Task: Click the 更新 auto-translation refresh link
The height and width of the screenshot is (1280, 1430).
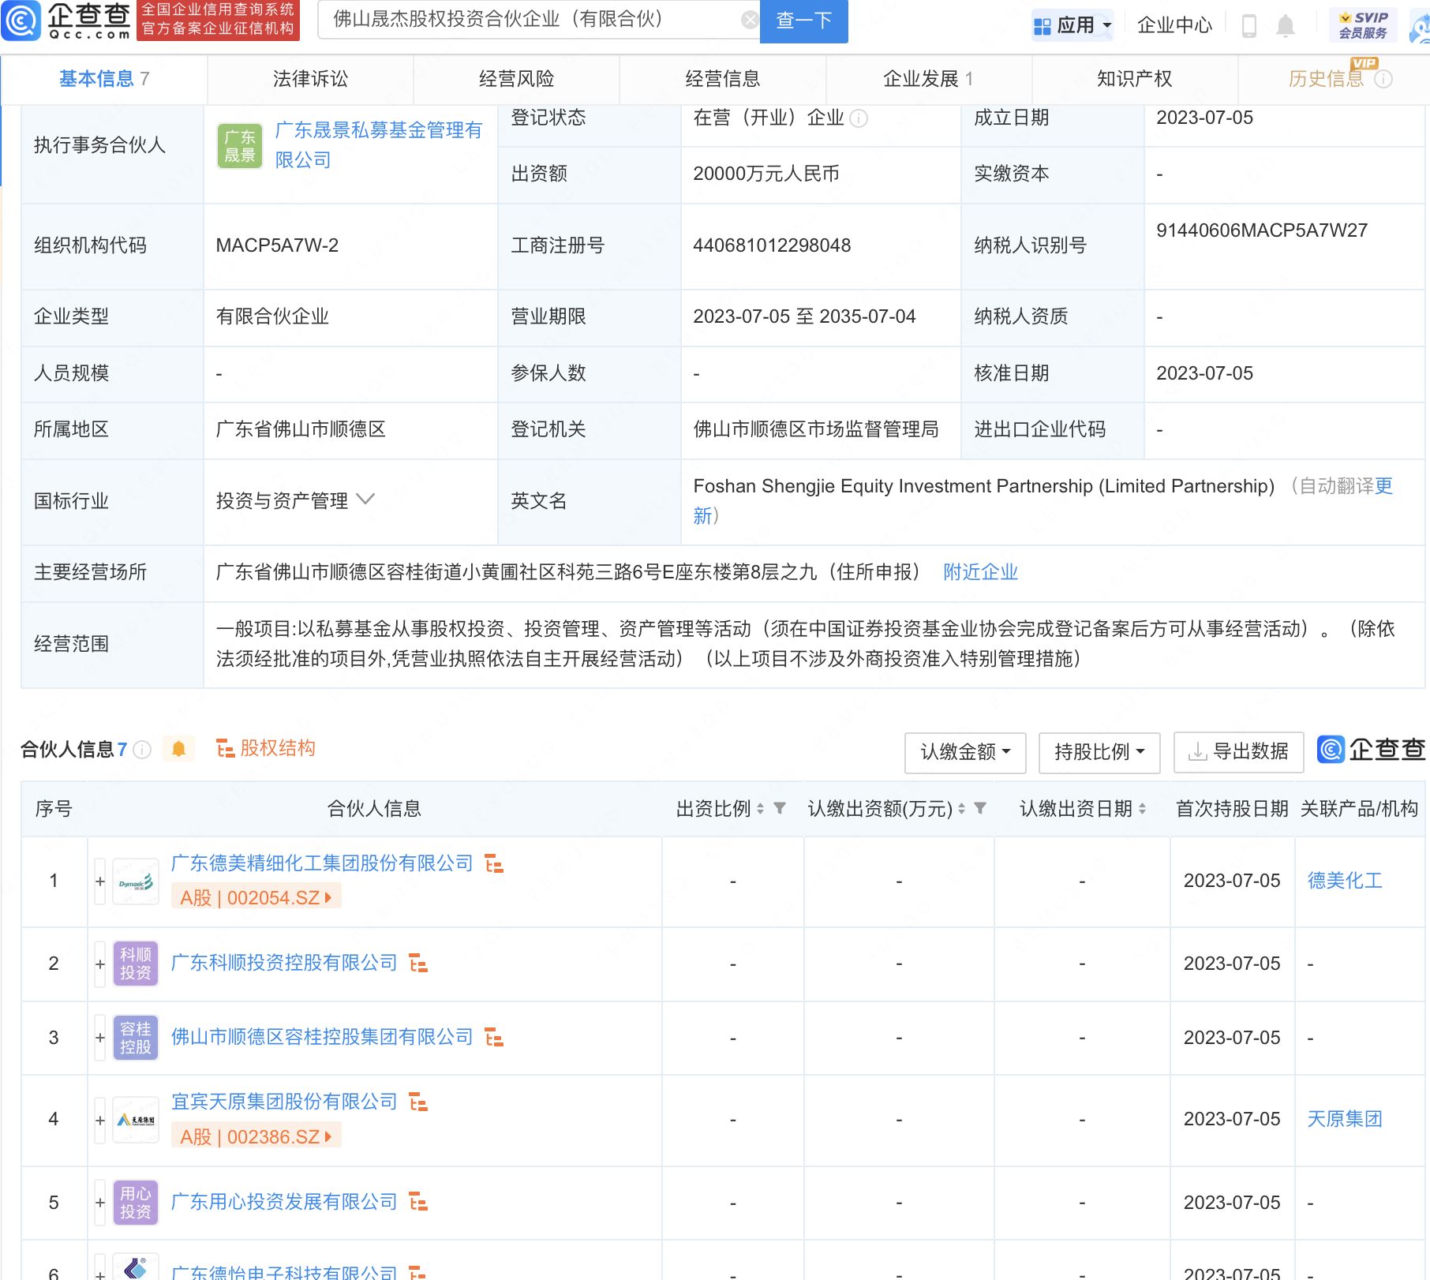Action: click(x=1383, y=486)
